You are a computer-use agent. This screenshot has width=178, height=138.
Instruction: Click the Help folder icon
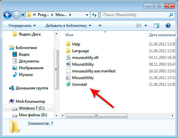[x=68, y=44]
